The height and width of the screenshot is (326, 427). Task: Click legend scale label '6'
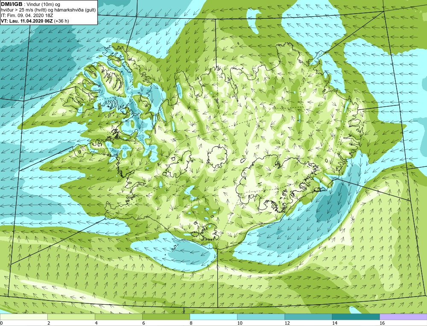pyautogui.click(x=143, y=323)
